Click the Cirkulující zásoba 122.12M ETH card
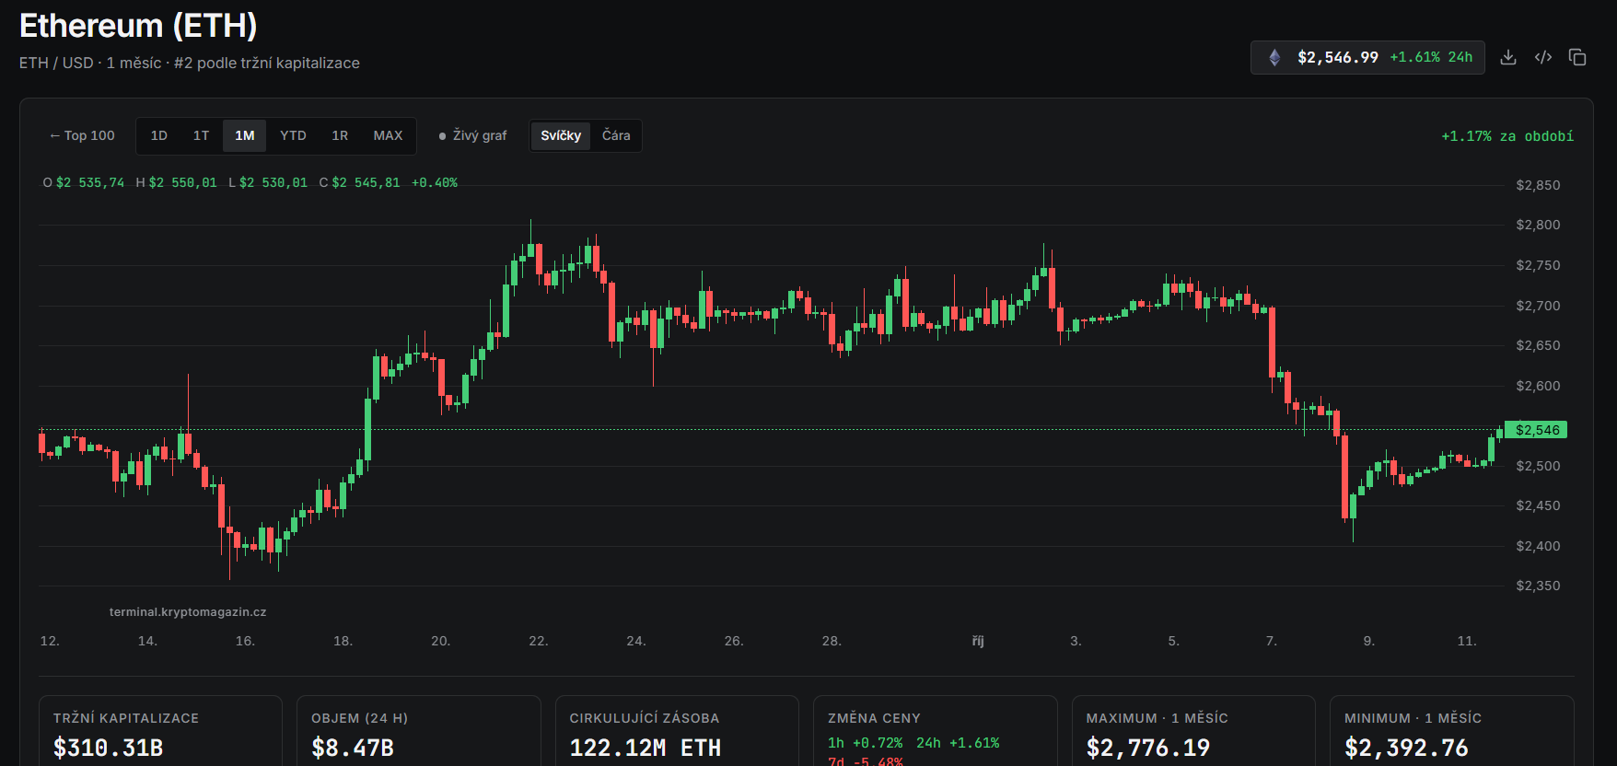The image size is (1617, 766). [x=677, y=731]
